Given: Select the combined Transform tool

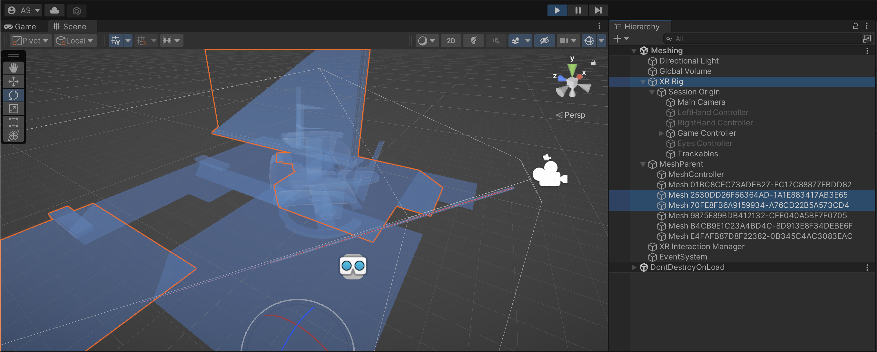Looking at the screenshot, I should [14, 135].
